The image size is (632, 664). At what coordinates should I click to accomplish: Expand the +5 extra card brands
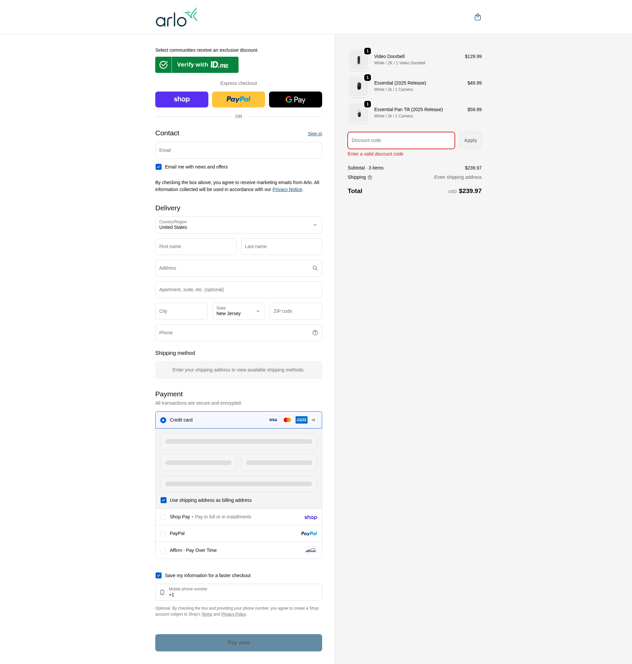pos(313,420)
